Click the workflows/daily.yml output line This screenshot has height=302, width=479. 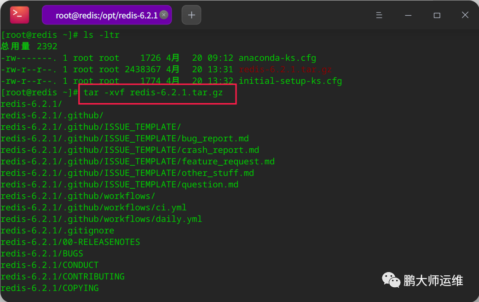[101, 219]
